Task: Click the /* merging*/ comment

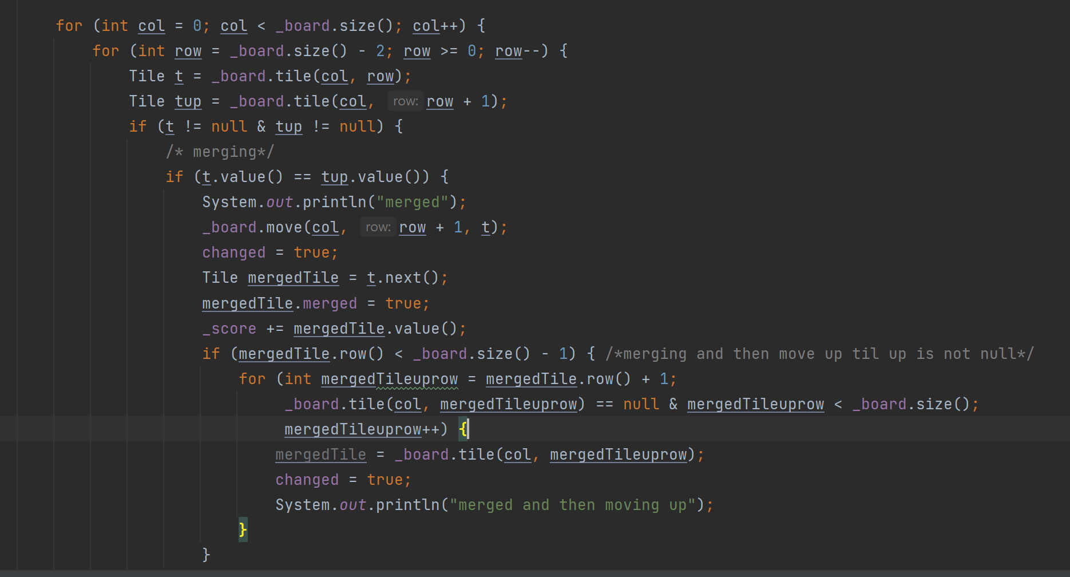Action: (x=220, y=152)
